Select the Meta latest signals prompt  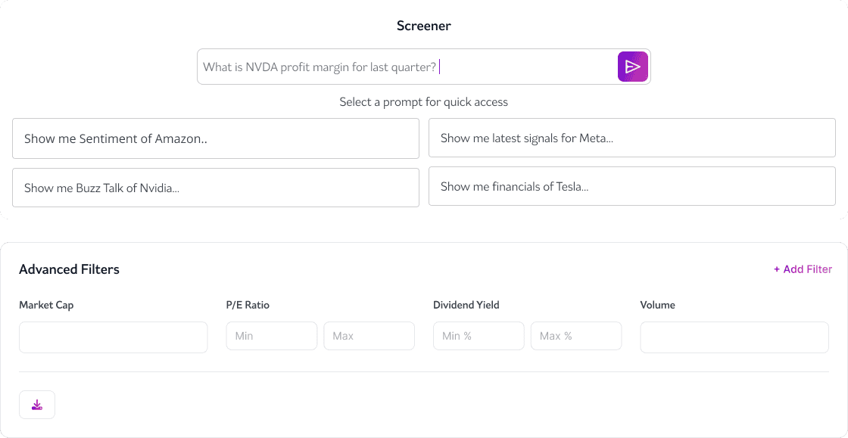pyautogui.click(x=632, y=138)
